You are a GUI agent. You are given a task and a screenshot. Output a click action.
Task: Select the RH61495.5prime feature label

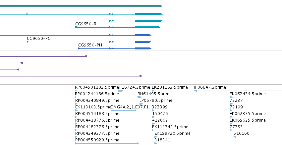click(x=154, y=94)
